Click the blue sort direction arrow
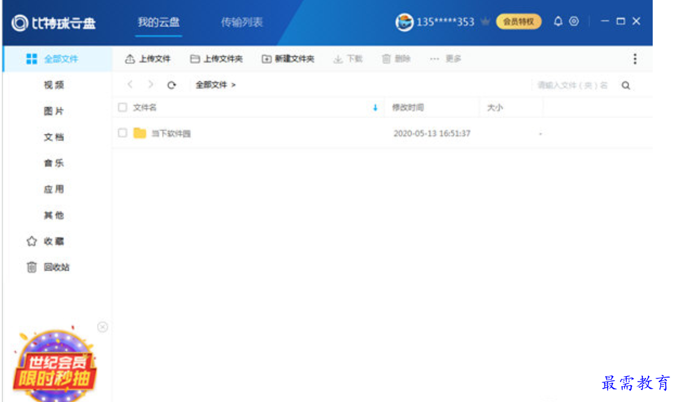The image size is (675, 402). point(375,108)
